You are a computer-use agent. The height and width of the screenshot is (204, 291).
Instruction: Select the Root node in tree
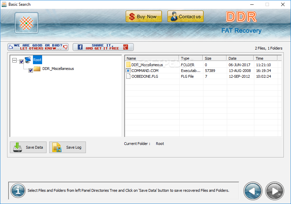37,60
